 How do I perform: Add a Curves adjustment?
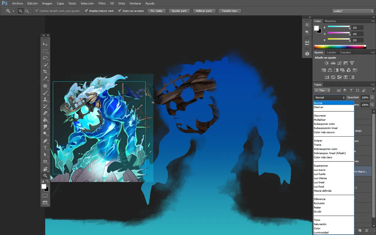coord(339,63)
